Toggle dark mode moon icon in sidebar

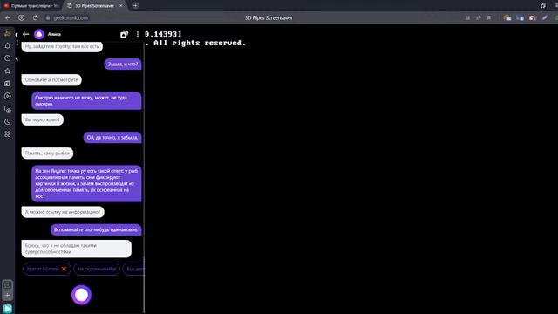coord(8,122)
